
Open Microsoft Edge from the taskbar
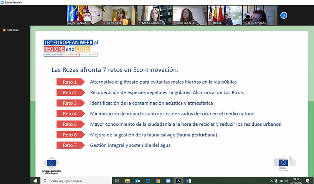pos(148,181)
